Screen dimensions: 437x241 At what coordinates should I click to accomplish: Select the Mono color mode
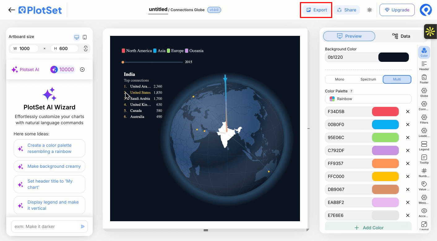[340, 79]
